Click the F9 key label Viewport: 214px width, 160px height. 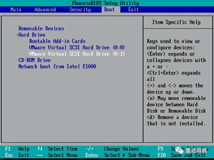[160, 149]
